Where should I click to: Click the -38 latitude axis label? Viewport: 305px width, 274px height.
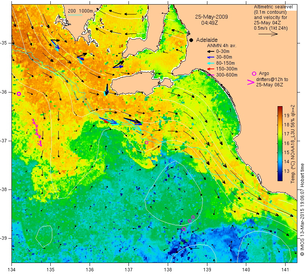click(4, 190)
